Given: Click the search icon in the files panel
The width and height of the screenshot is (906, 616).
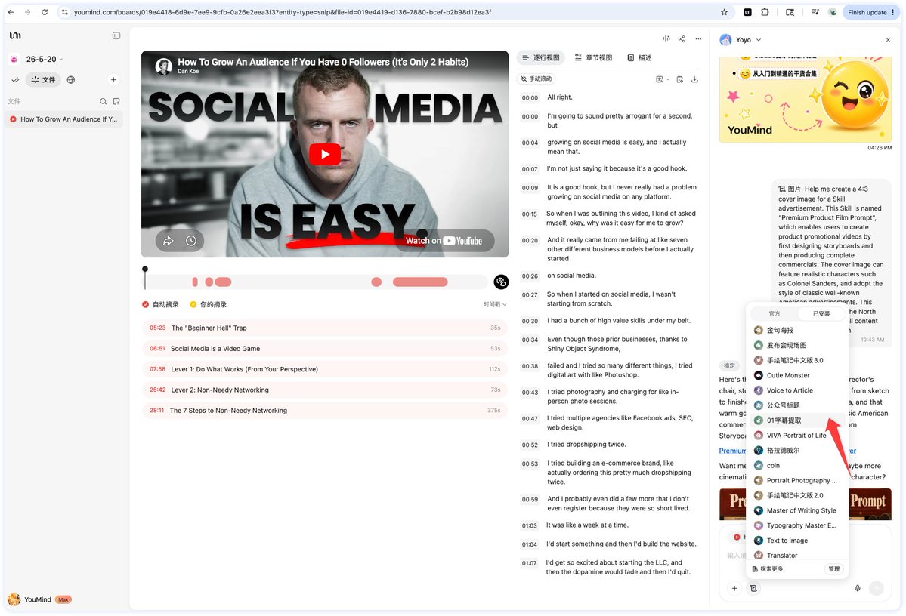Looking at the screenshot, I should coord(103,102).
